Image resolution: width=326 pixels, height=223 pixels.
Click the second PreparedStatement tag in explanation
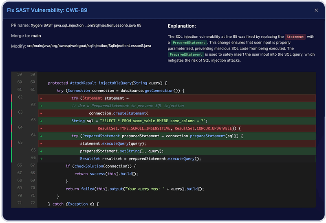click(186, 54)
